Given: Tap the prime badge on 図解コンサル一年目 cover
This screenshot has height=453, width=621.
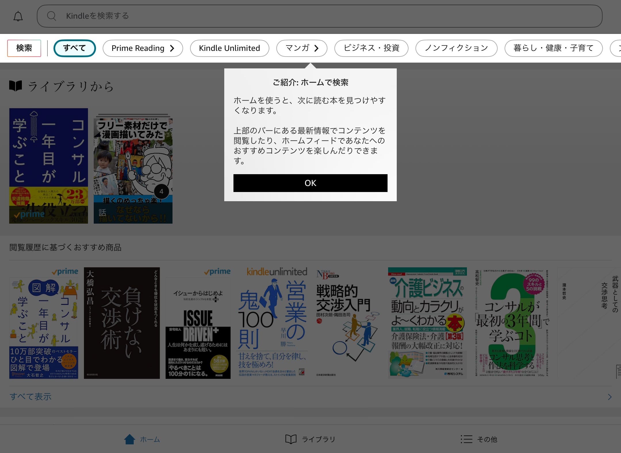Looking at the screenshot, I should tap(65, 271).
